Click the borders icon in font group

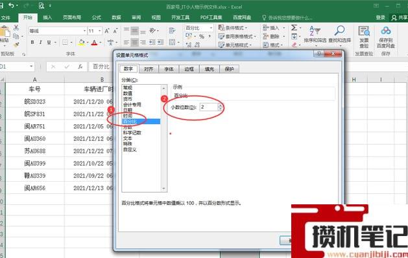click(x=65, y=42)
